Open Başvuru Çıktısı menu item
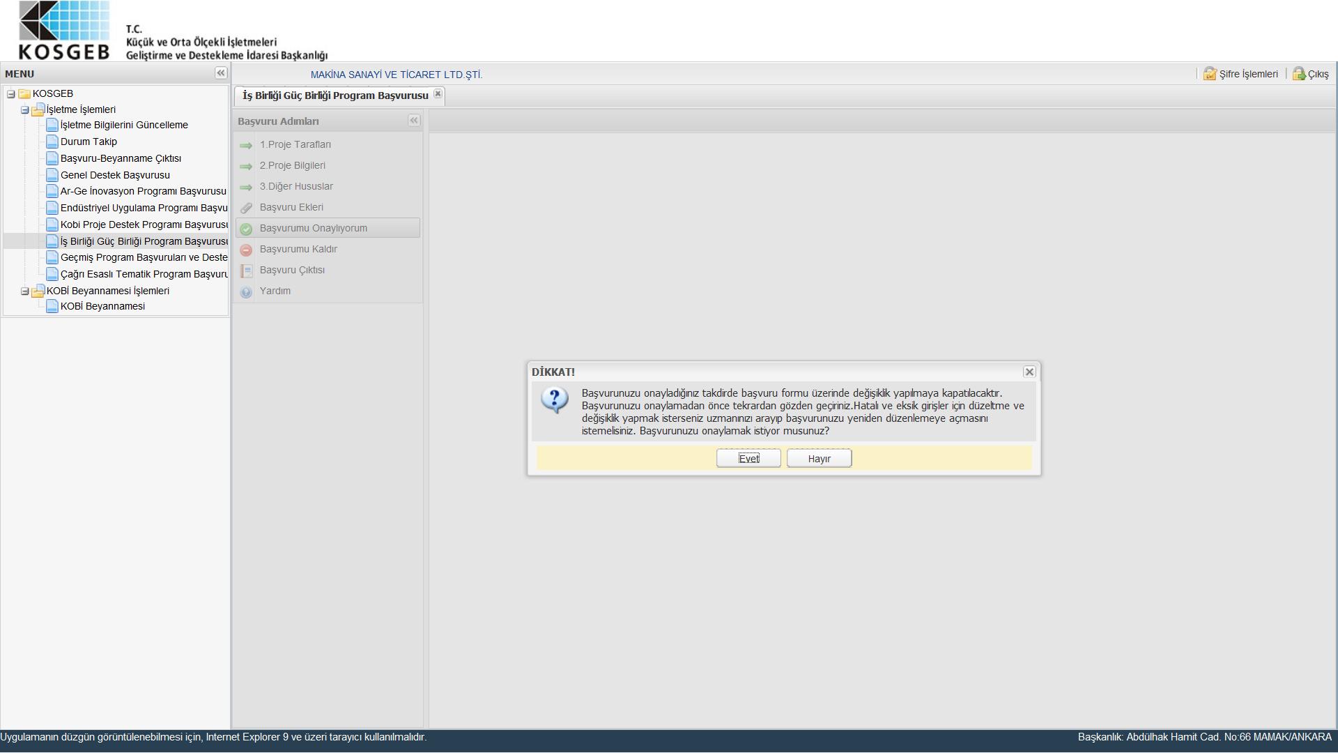Screen dimensions: 1338x753 [292, 269]
